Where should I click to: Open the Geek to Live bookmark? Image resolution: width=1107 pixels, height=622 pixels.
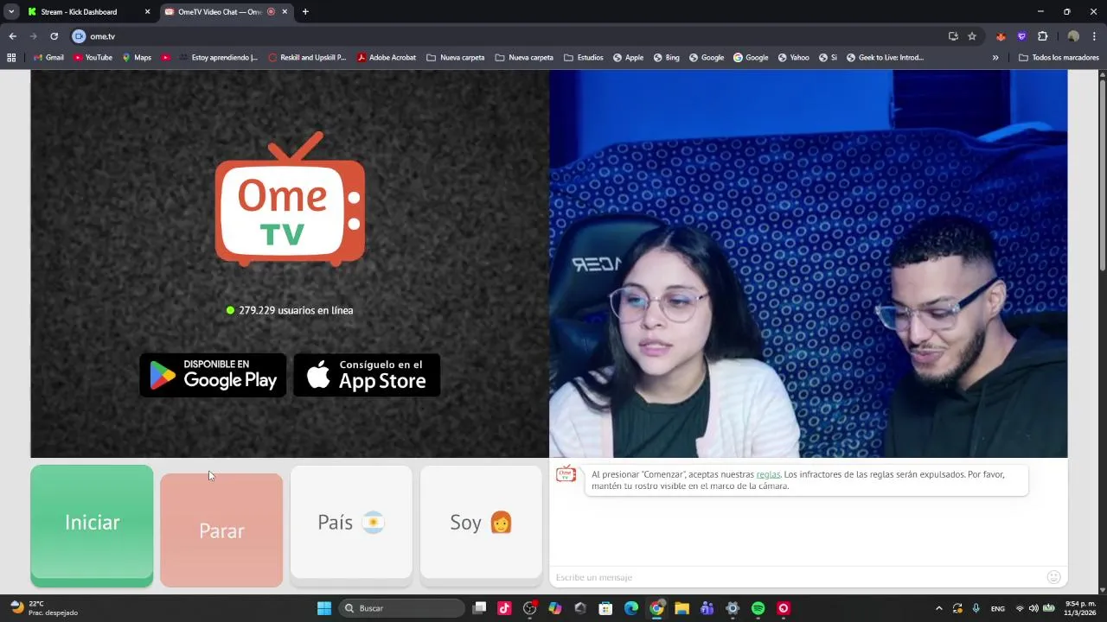(885, 58)
